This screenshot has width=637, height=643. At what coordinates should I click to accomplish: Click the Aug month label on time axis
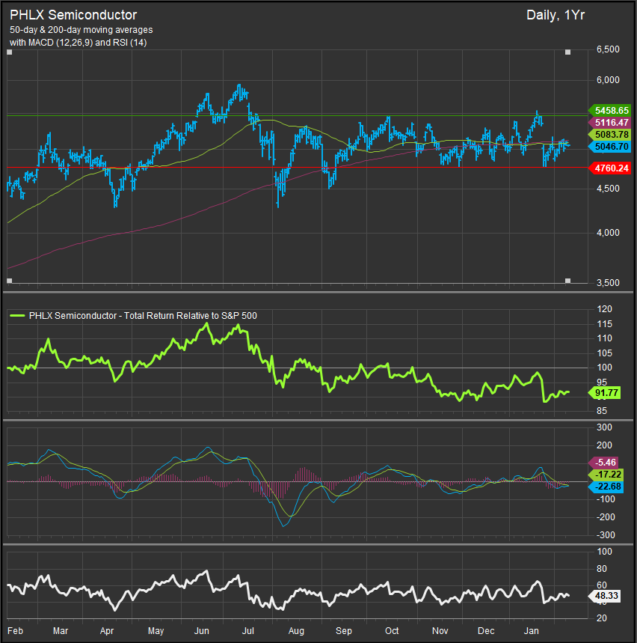click(x=296, y=631)
